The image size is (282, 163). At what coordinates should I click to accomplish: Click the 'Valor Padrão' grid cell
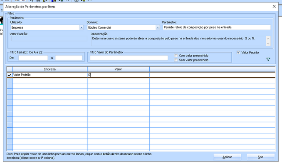coord(49,75)
